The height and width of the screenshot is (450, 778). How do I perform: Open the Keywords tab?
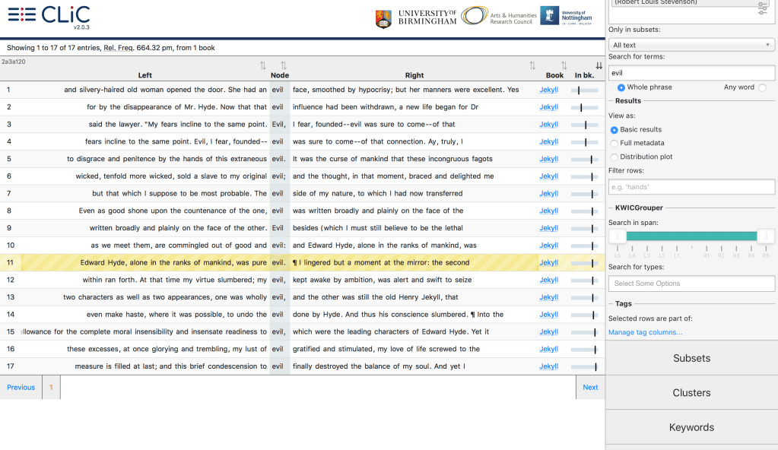point(691,427)
